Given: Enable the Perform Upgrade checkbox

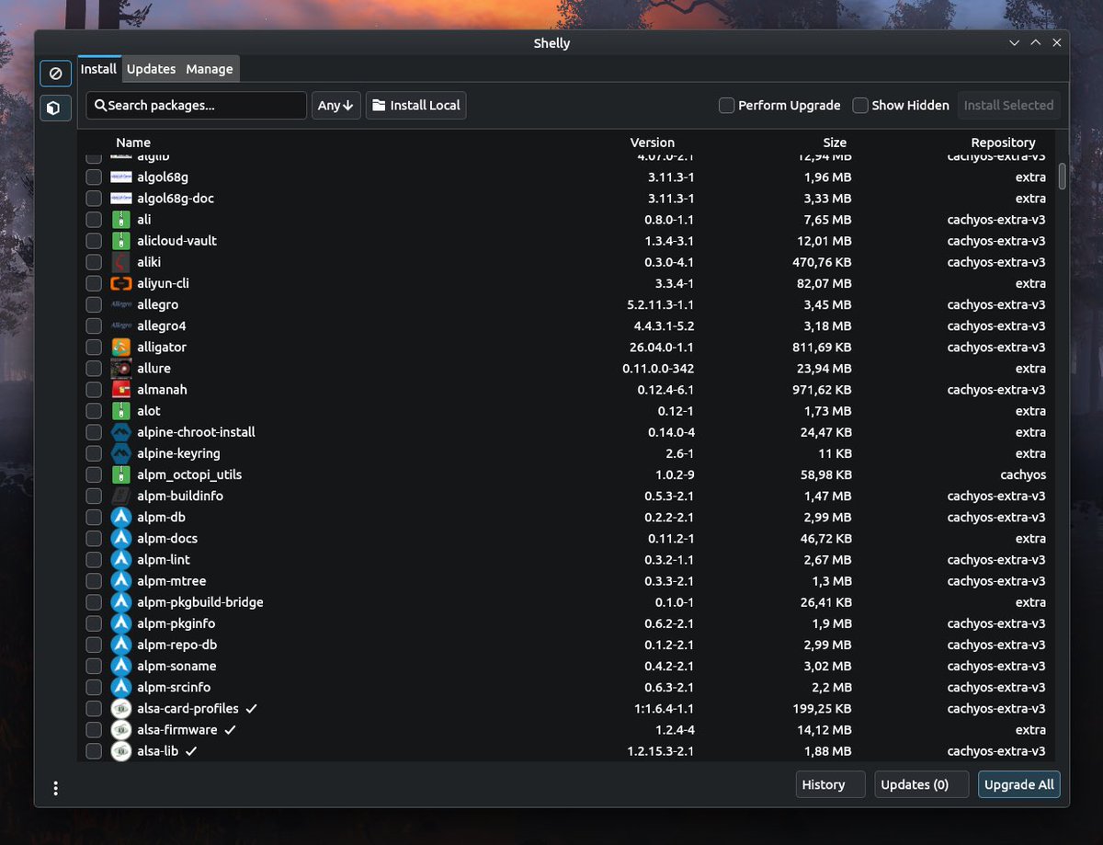Looking at the screenshot, I should click(x=726, y=106).
